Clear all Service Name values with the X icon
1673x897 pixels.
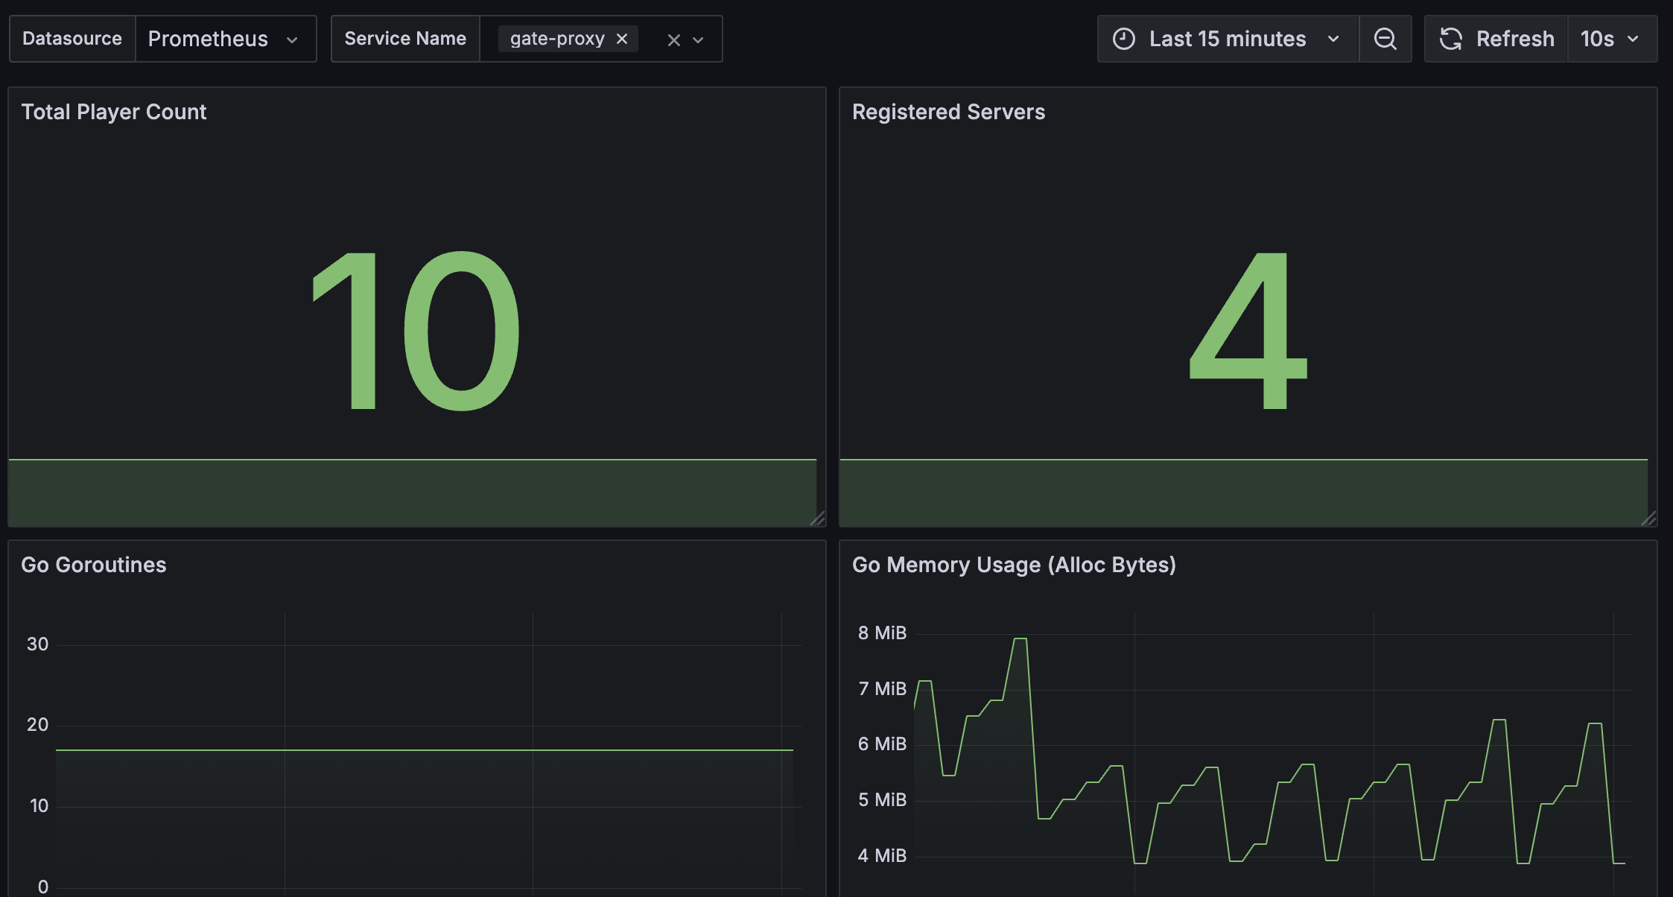coord(673,39)
